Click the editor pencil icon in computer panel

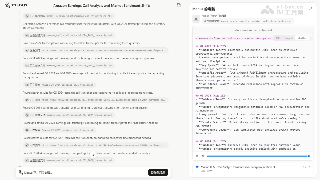point(196,19)
